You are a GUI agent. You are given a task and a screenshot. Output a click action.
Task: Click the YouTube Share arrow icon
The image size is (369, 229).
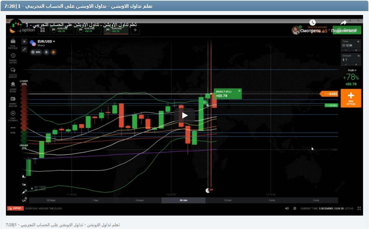click(343, 23)
